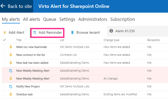Open the Subscription tab
The image size is (168, 99).
click(123, 19)
